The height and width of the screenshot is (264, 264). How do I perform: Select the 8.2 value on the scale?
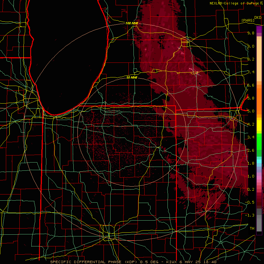tap(251, 59)
